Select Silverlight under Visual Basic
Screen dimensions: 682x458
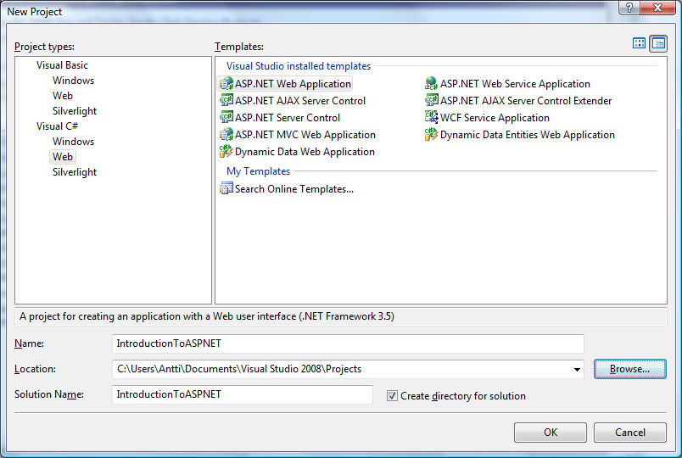pyautogui.click(x=75, y=111)
